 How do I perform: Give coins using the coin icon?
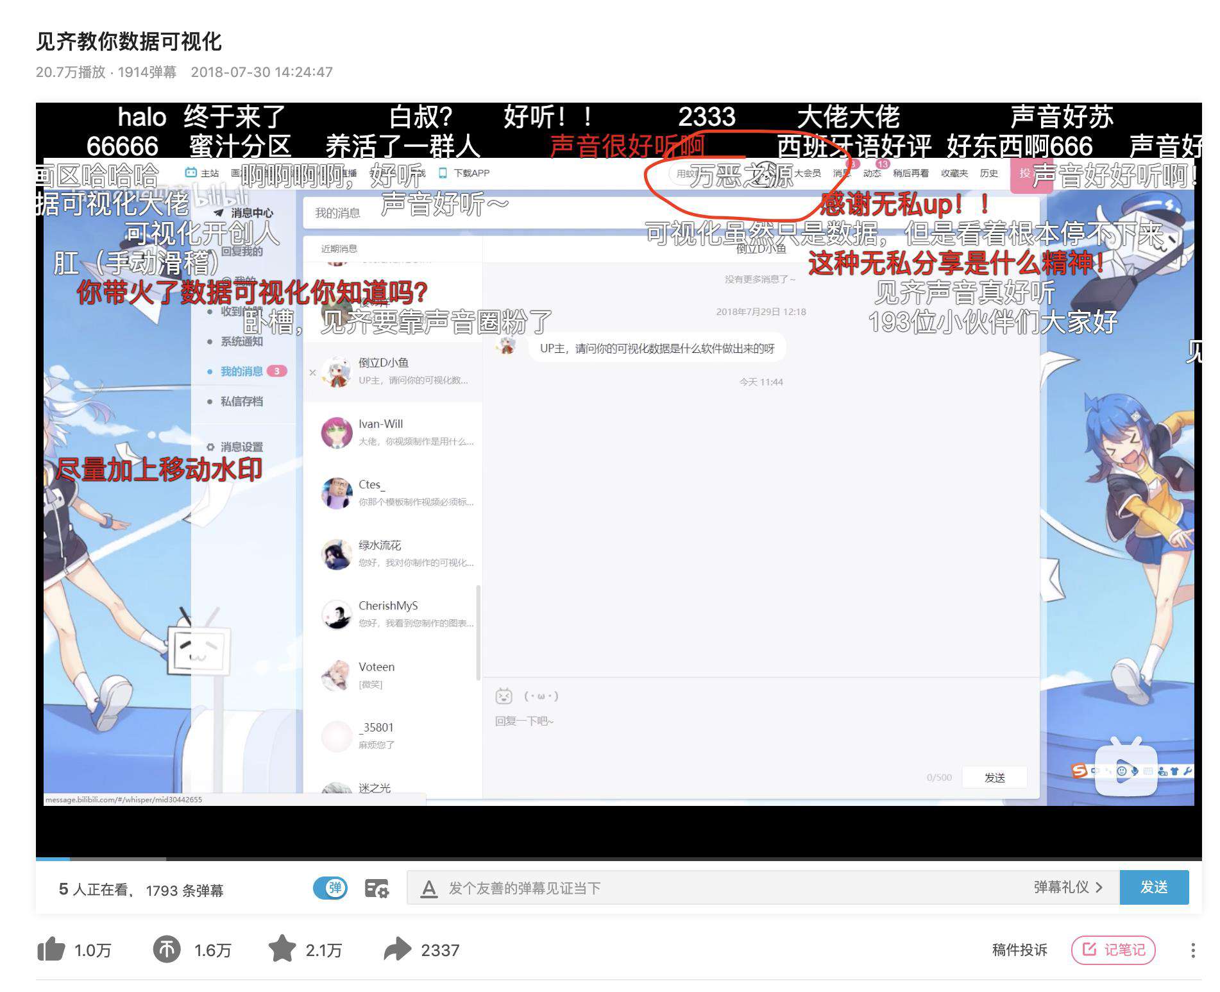click(x=167, y=950)
